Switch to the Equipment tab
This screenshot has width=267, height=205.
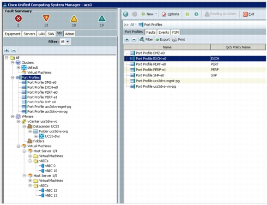coord(12,34)
